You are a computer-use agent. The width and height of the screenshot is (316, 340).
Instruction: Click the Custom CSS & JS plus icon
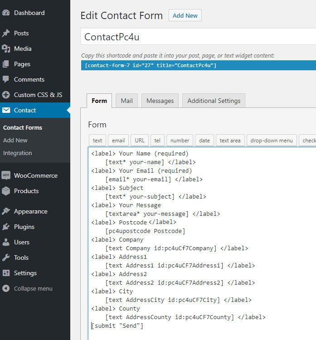6,95
